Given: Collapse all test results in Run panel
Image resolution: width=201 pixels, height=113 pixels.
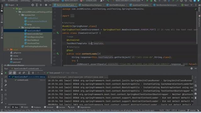Looking at the screenshot, I should (33, 73).
